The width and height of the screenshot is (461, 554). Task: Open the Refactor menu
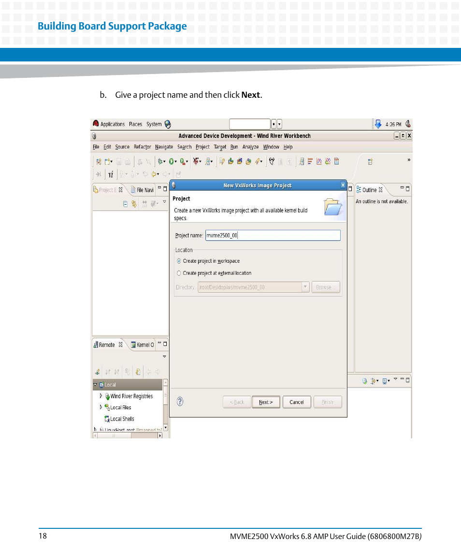pos(142,147)
